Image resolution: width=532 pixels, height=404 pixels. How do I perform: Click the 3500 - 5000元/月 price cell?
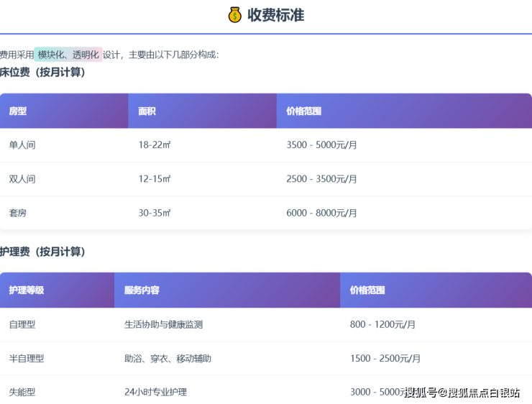click(321, 145)
